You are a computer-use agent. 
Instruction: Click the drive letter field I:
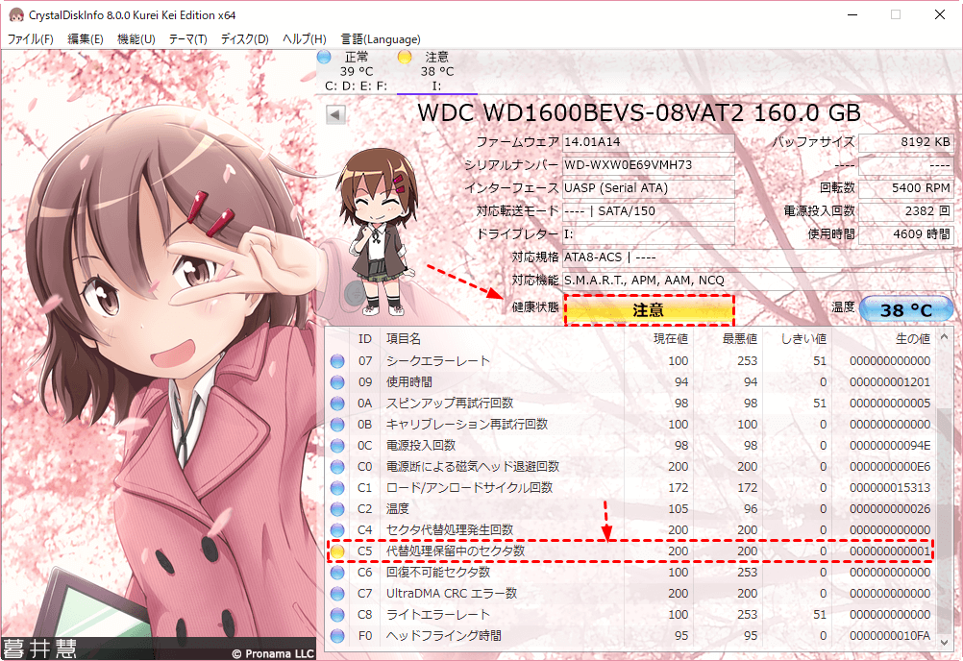coord(648,234)
